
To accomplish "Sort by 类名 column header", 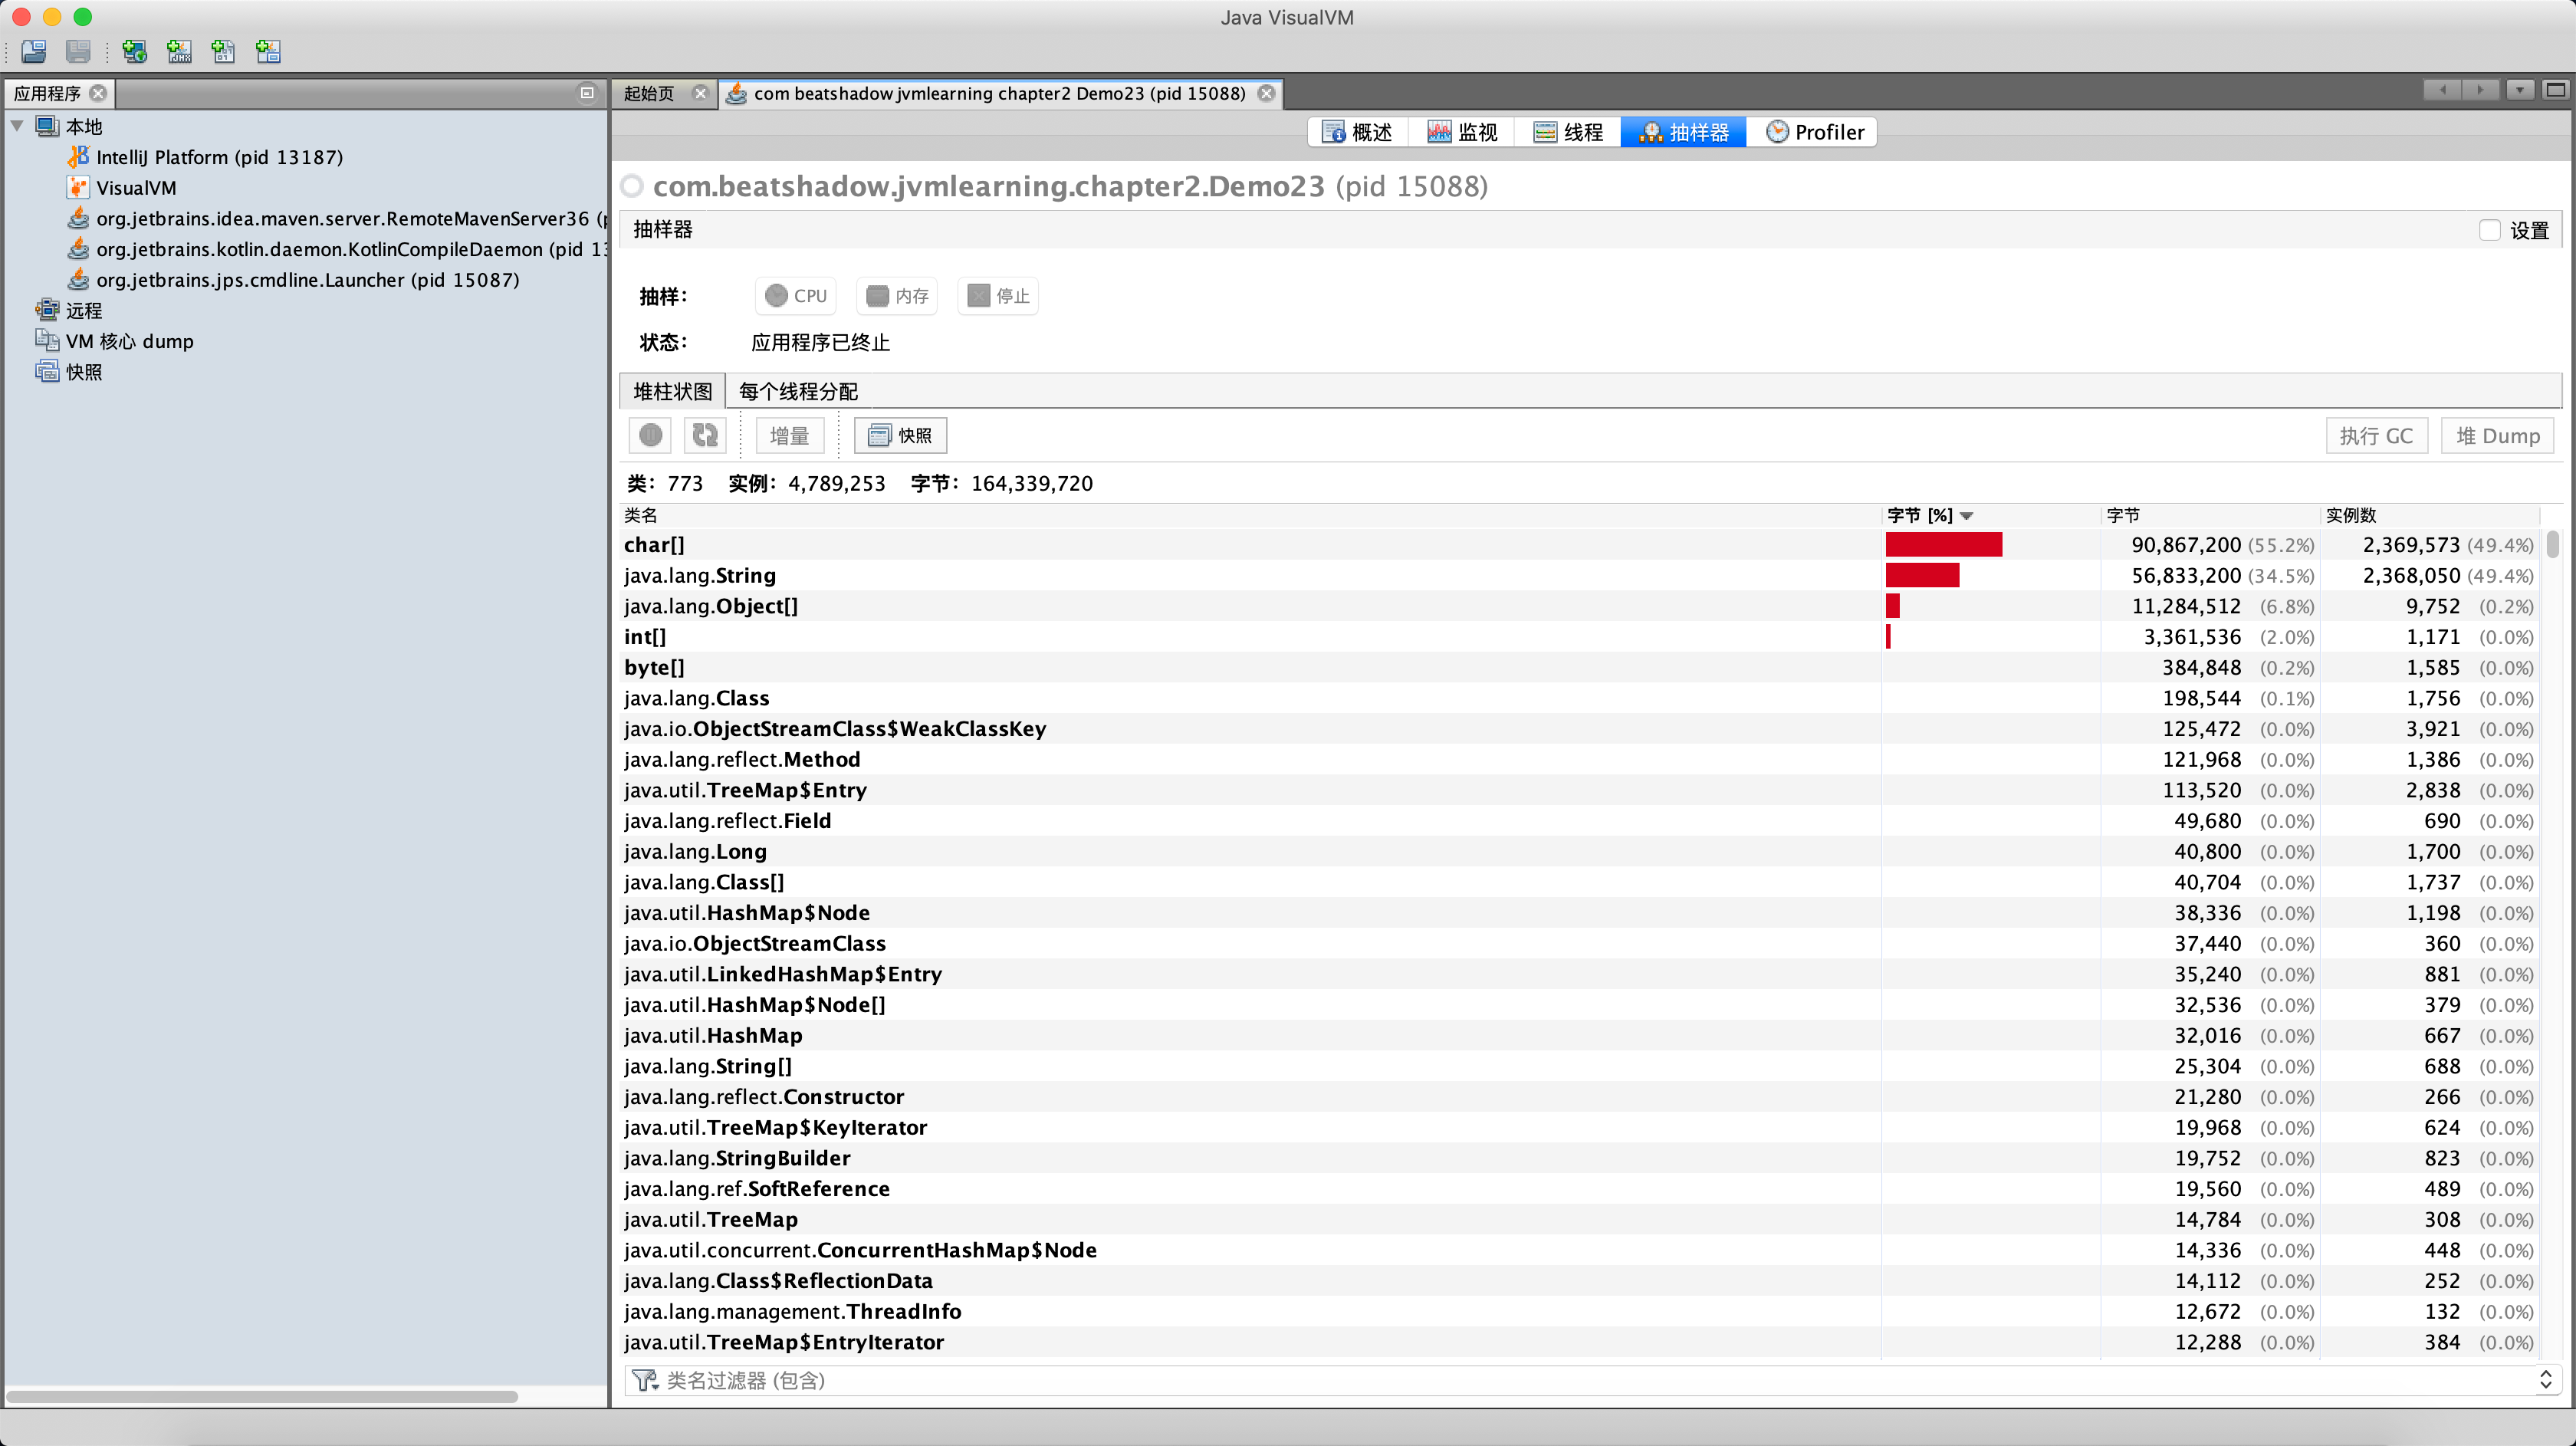I will pyautogui.click(x=1250, y=515).
